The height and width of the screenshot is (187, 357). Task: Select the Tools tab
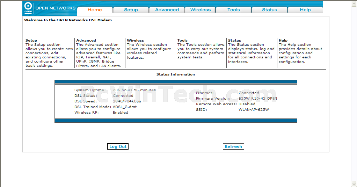pos(234,10)
